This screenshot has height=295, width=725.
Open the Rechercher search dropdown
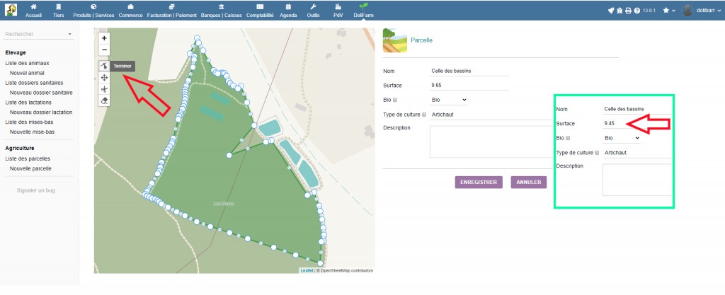(39, 34)
